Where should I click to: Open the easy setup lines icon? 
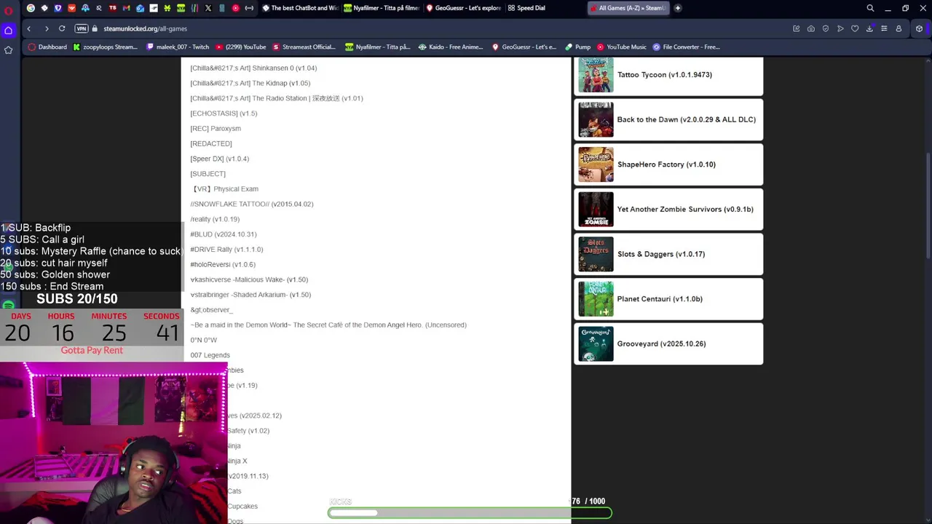(x=884, y=28)
